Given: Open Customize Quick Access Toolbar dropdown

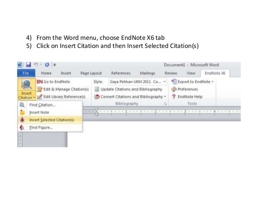Looking at the screenshot, I should click(55, 65).
